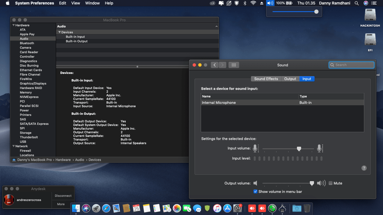The width and height of the screenshot is (383, 215).
Task: Open the Help menu
Action: tap(109, 3)
